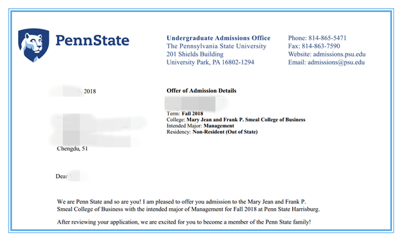402x241 pixels.
Task: Click the Chengdu, 51 address line
Action: pos(72,149)
